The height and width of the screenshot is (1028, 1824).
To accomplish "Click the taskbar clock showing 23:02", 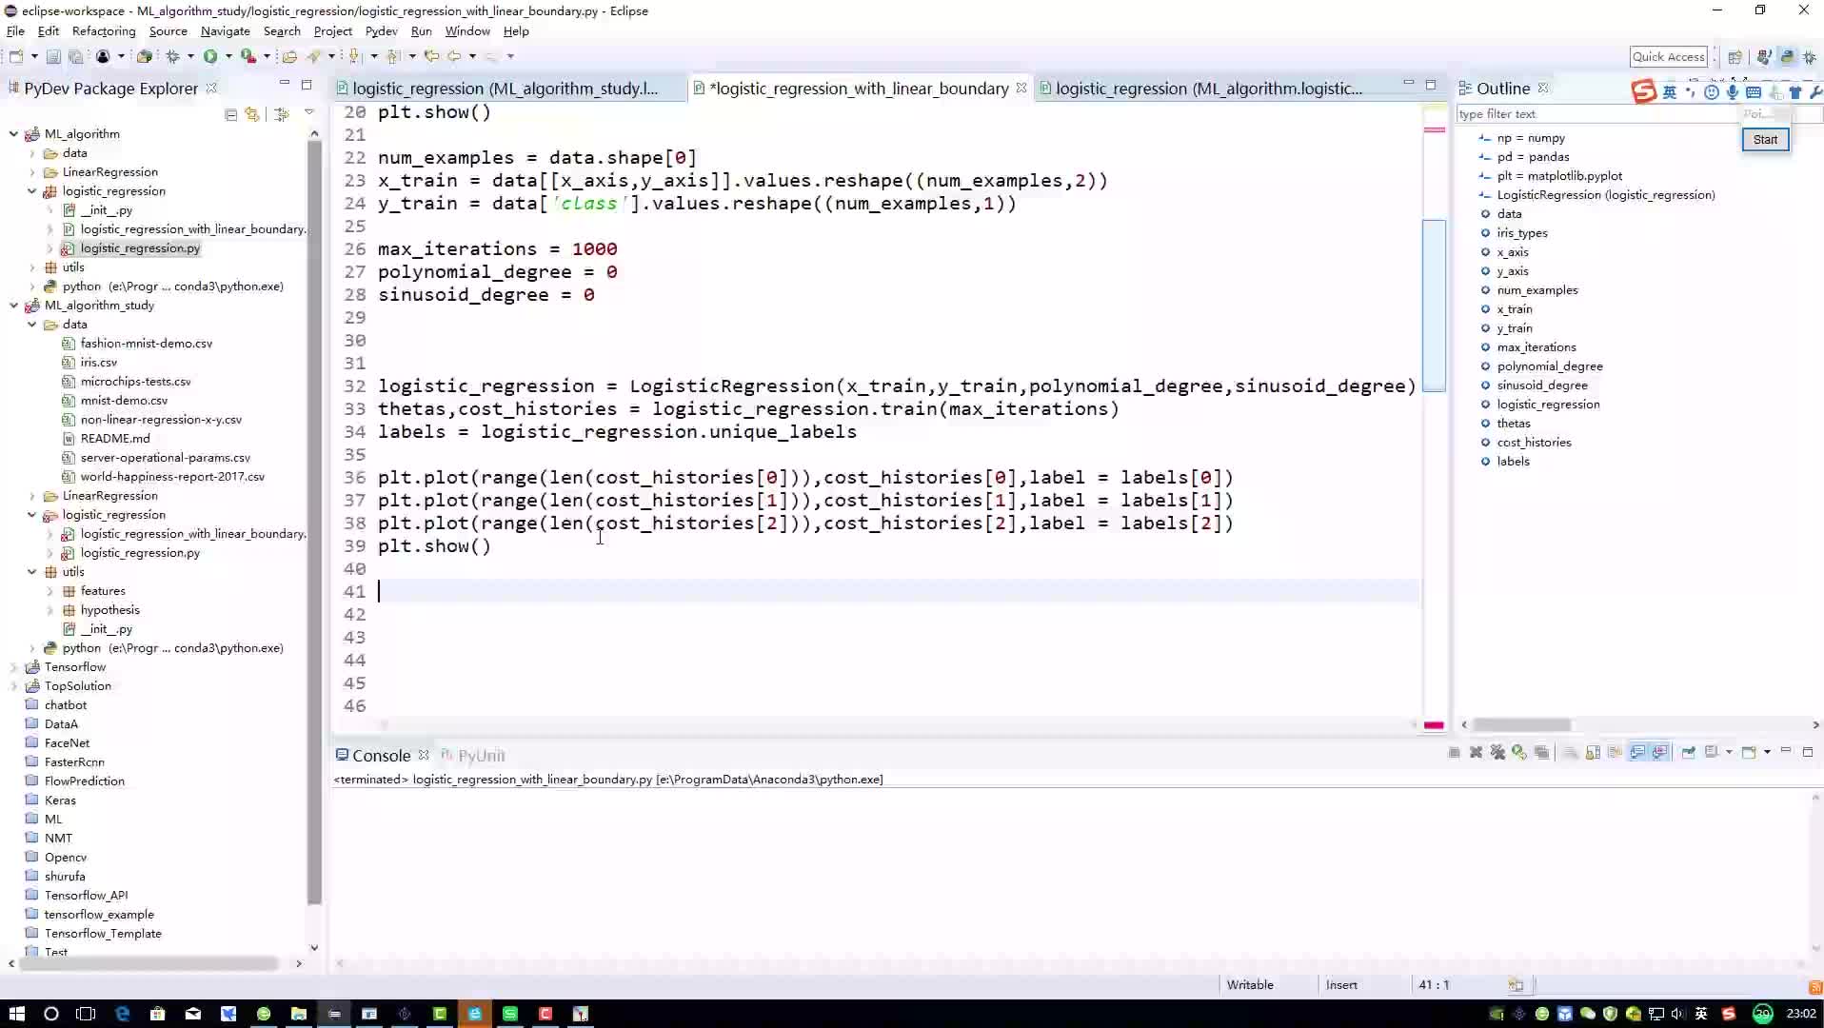I will pyautogui.click(x=1800, y=1014).
